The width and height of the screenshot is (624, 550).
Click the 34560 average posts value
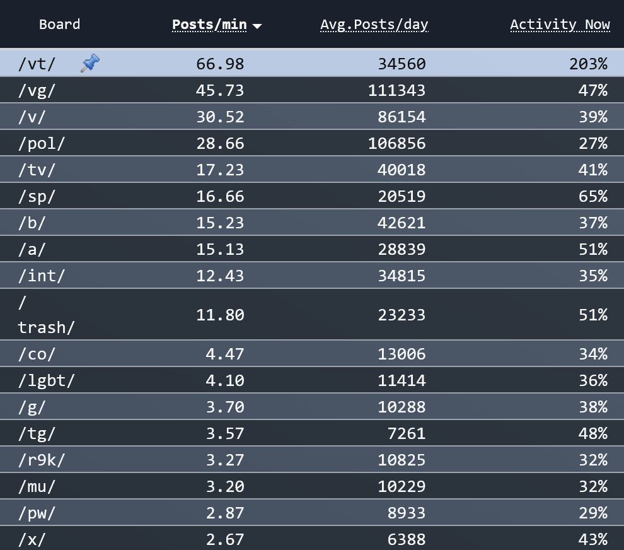point(402,64)
